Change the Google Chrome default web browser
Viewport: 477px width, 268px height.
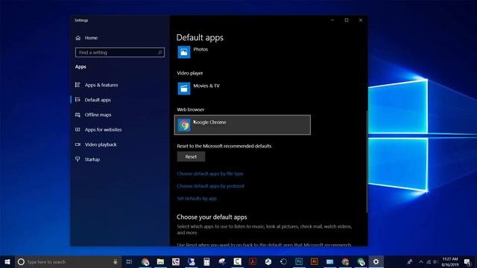pyautogui.click(x=242, y=125)
